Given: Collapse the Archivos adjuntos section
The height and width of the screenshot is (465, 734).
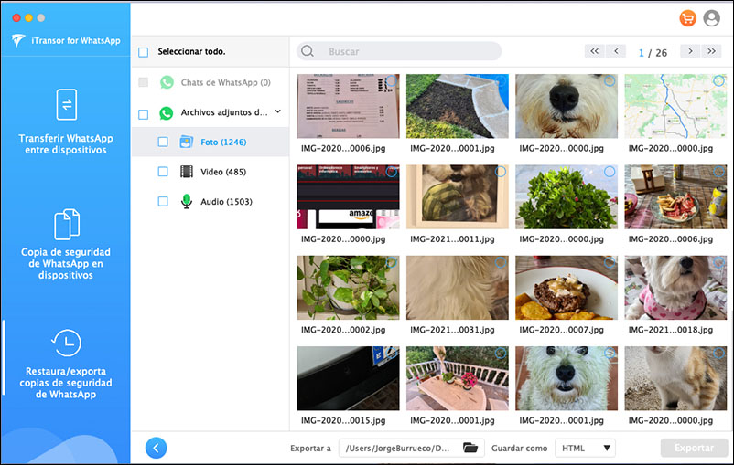Looking at the screenshot, I should [x=278, y=111].
